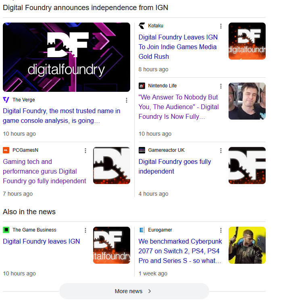This screenshot has width=285, height=300.
Task: Click '10 hours ago' under The Verge article
Action: pyautogui.click(x=19, y=134)
